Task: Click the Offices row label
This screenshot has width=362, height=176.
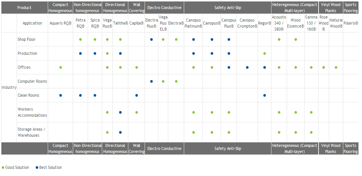Action: [x=24, y=67]
